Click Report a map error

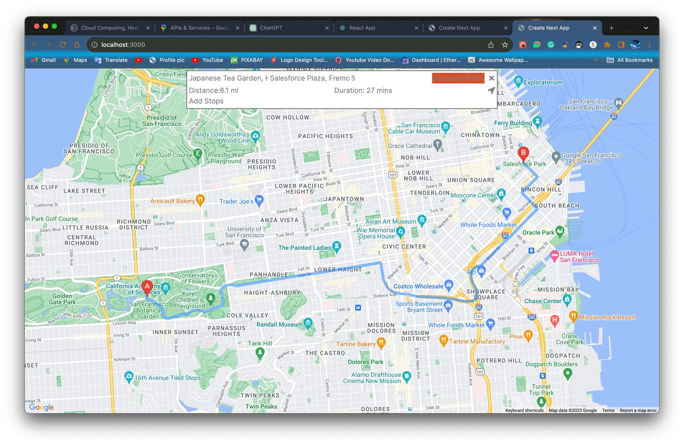click(x=638, y=411)
